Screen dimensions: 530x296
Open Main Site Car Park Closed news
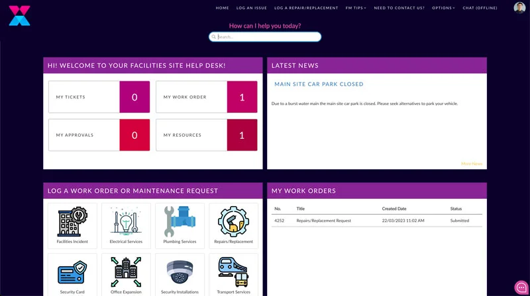[319, 84]
